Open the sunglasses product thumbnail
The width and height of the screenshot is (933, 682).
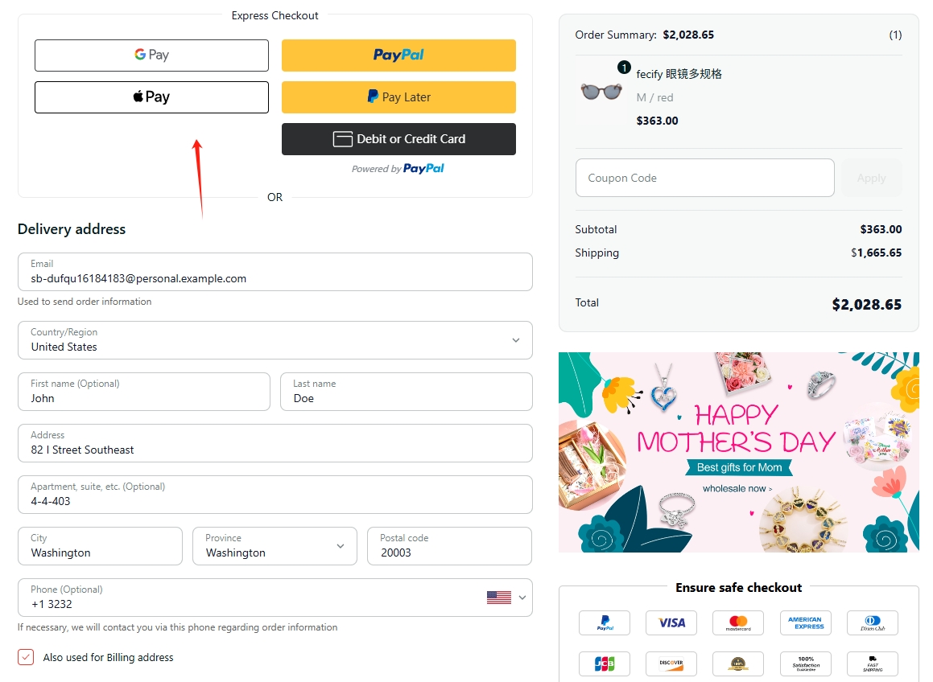pos(602,92)
